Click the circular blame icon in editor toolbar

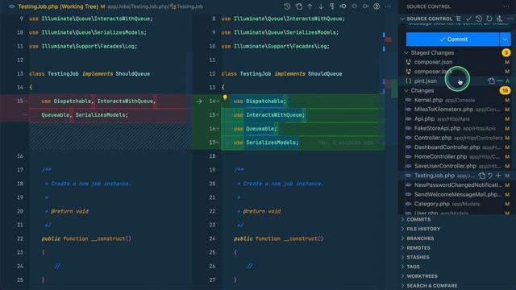[x=377, y=6]
